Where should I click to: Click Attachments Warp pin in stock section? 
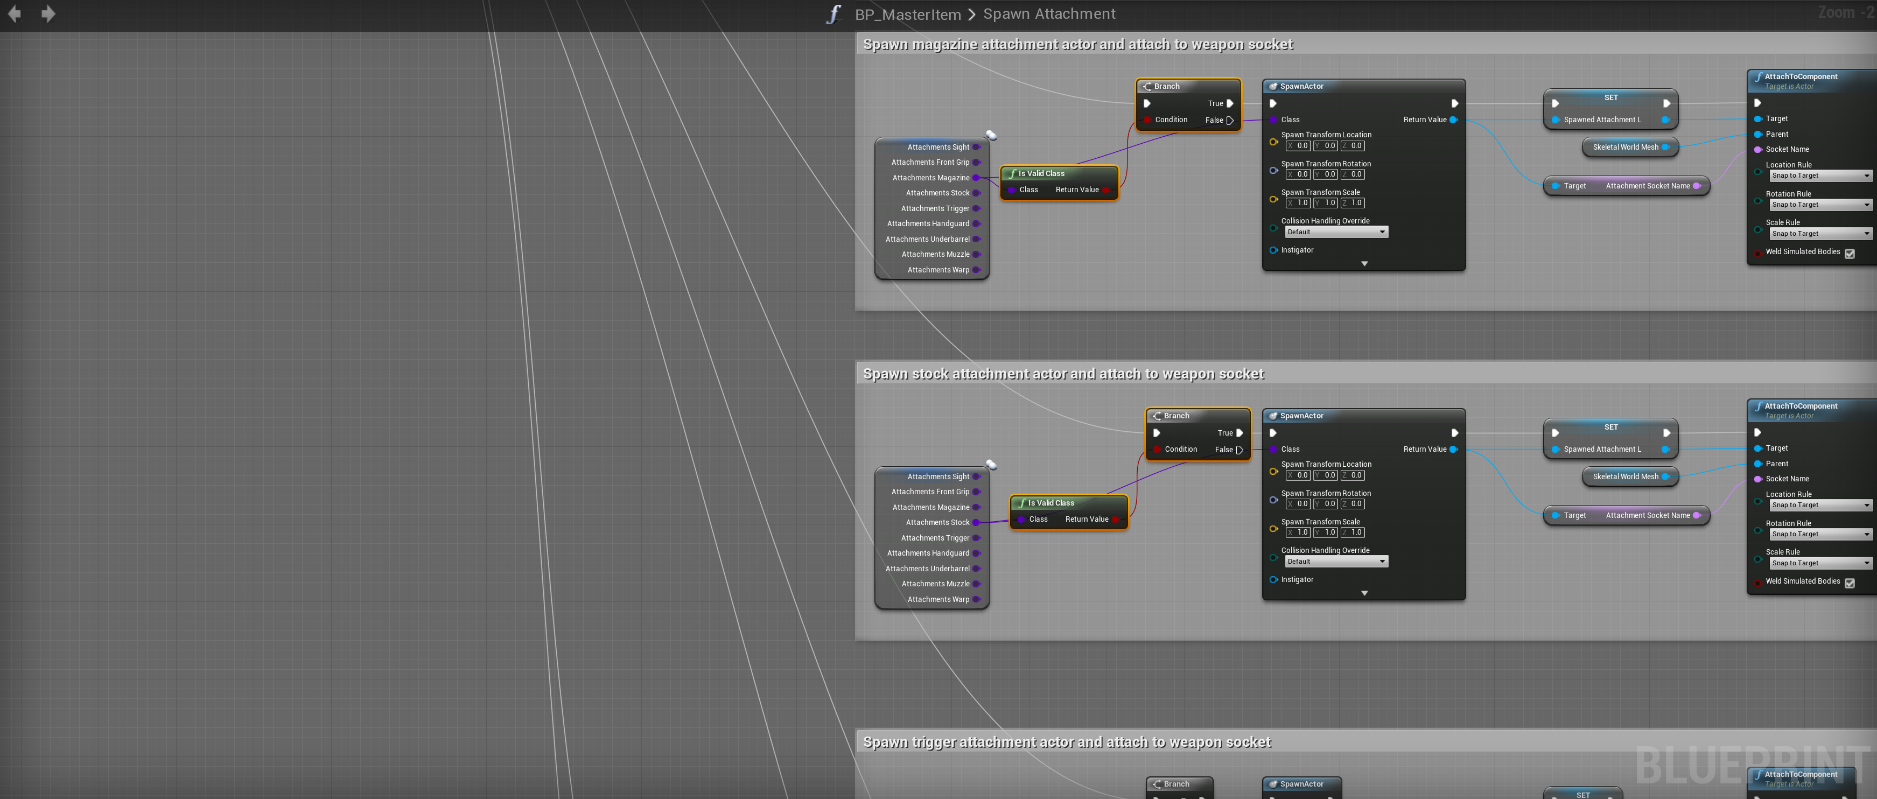pyautogui.click(x=976, y=599)
